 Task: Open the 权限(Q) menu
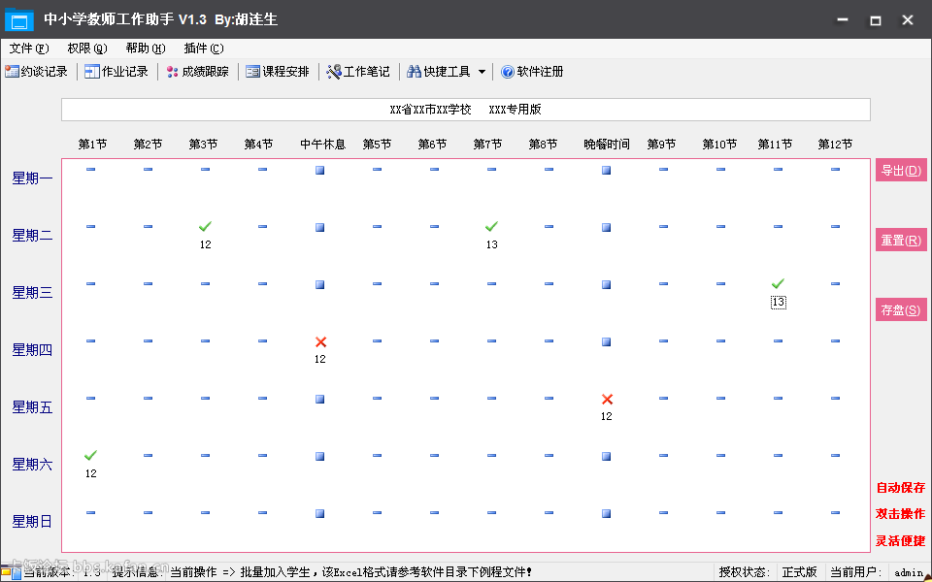(x=87, y=48)
